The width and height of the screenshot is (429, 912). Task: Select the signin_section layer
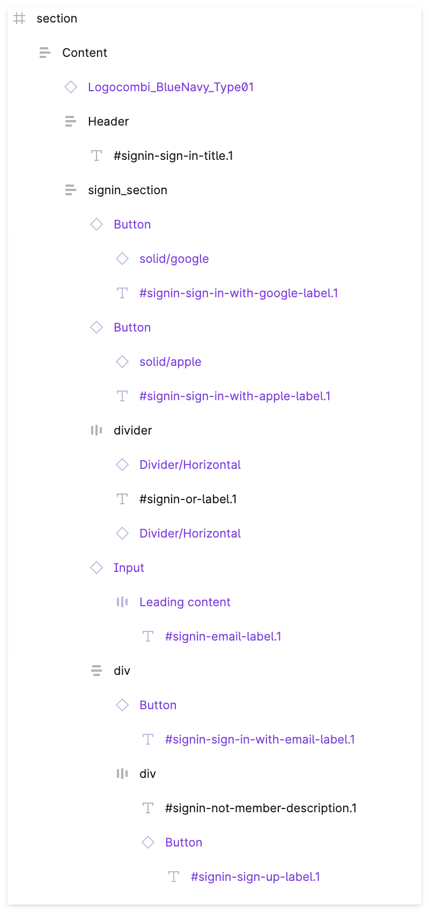pos(128,190)
